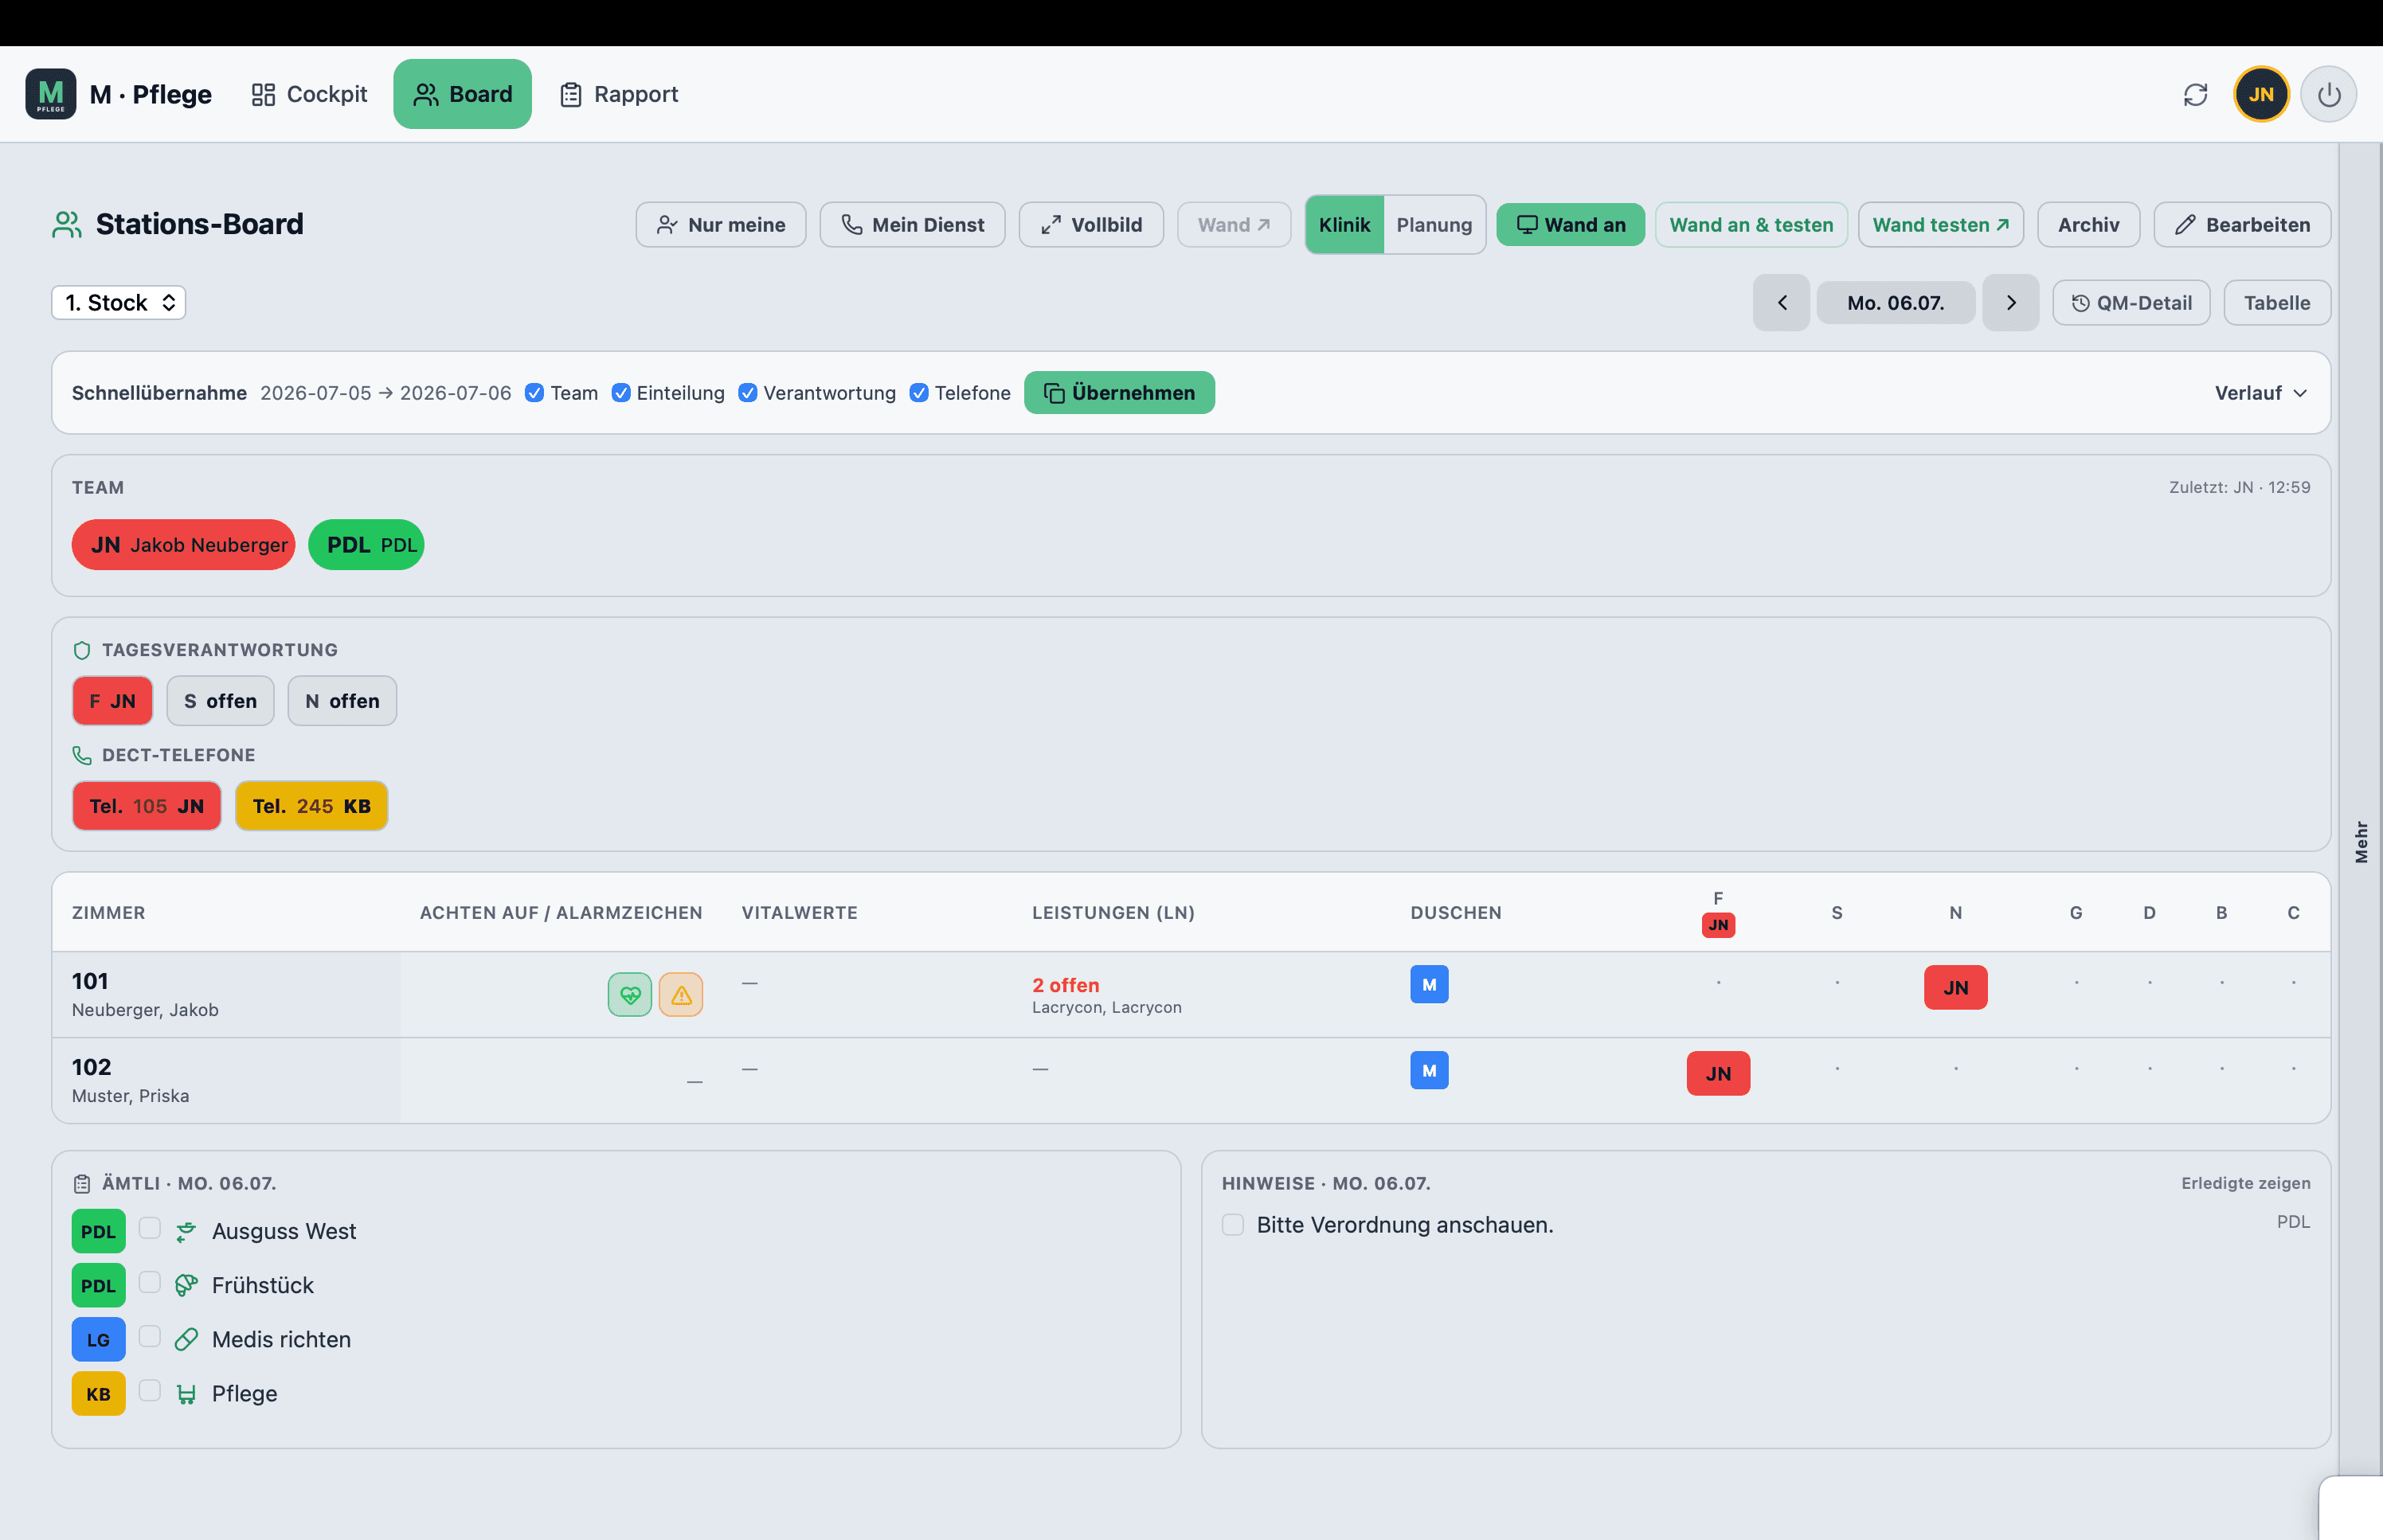Screen dimensions: 2383x1540
Task: Click the pill icon next to Medis richten
Action: pyautogui.click(x=186, y=1340)
